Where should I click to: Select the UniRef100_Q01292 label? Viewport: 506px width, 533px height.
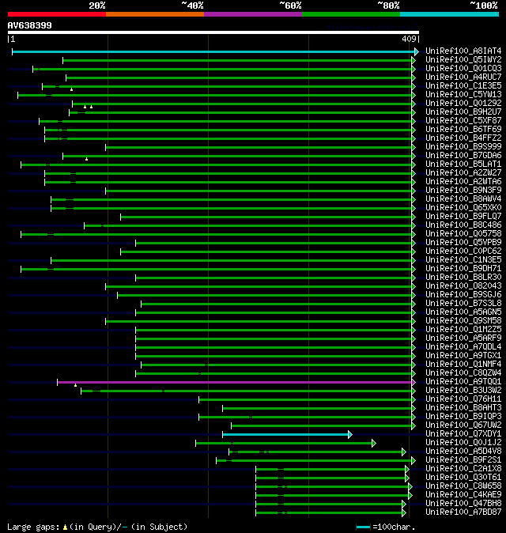click(x=463, y=103)
